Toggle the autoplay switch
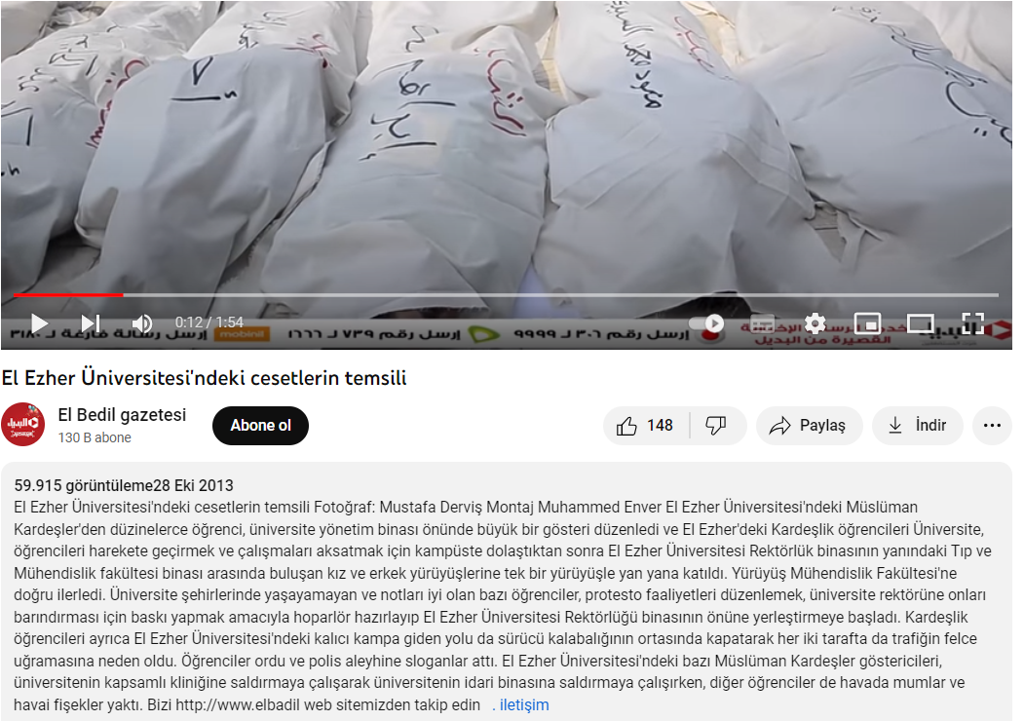The height and width of the screenshot is (721, 1024). 706,323
